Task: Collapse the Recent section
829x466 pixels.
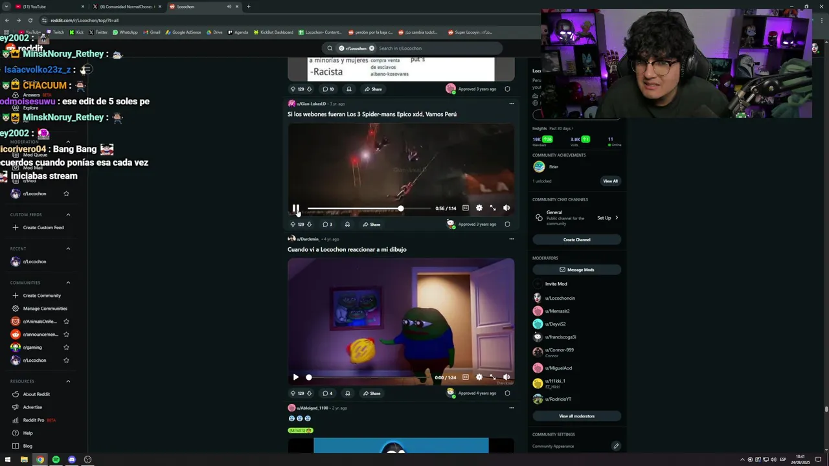Action: coord(68,249)
